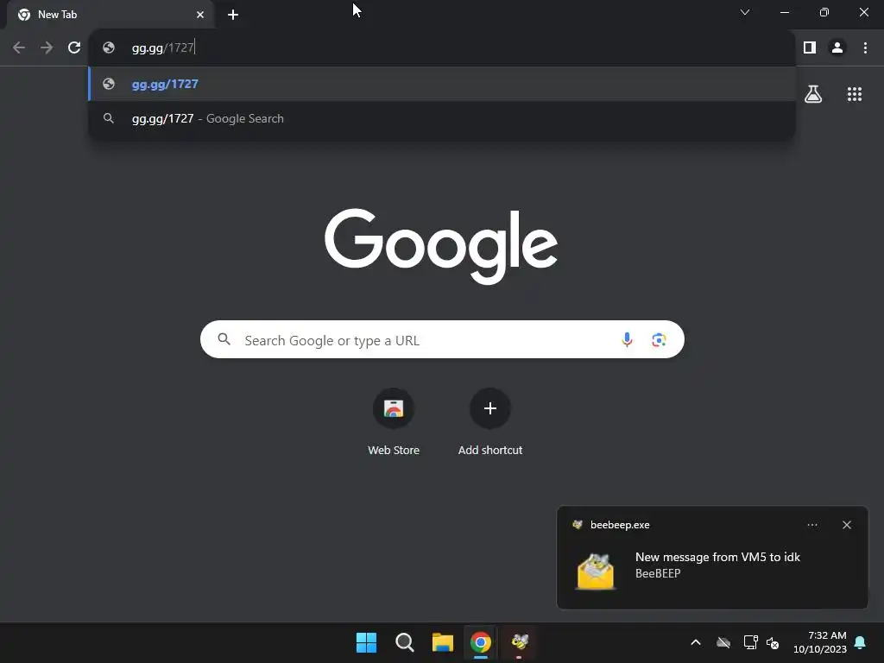Click the address bar containing gg.gg/1727
Viewport: 884px width, 663px height.
441,48
